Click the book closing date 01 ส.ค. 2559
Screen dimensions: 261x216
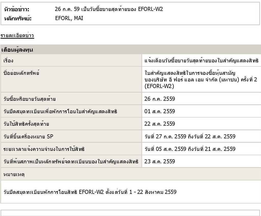tap(160, 111)
